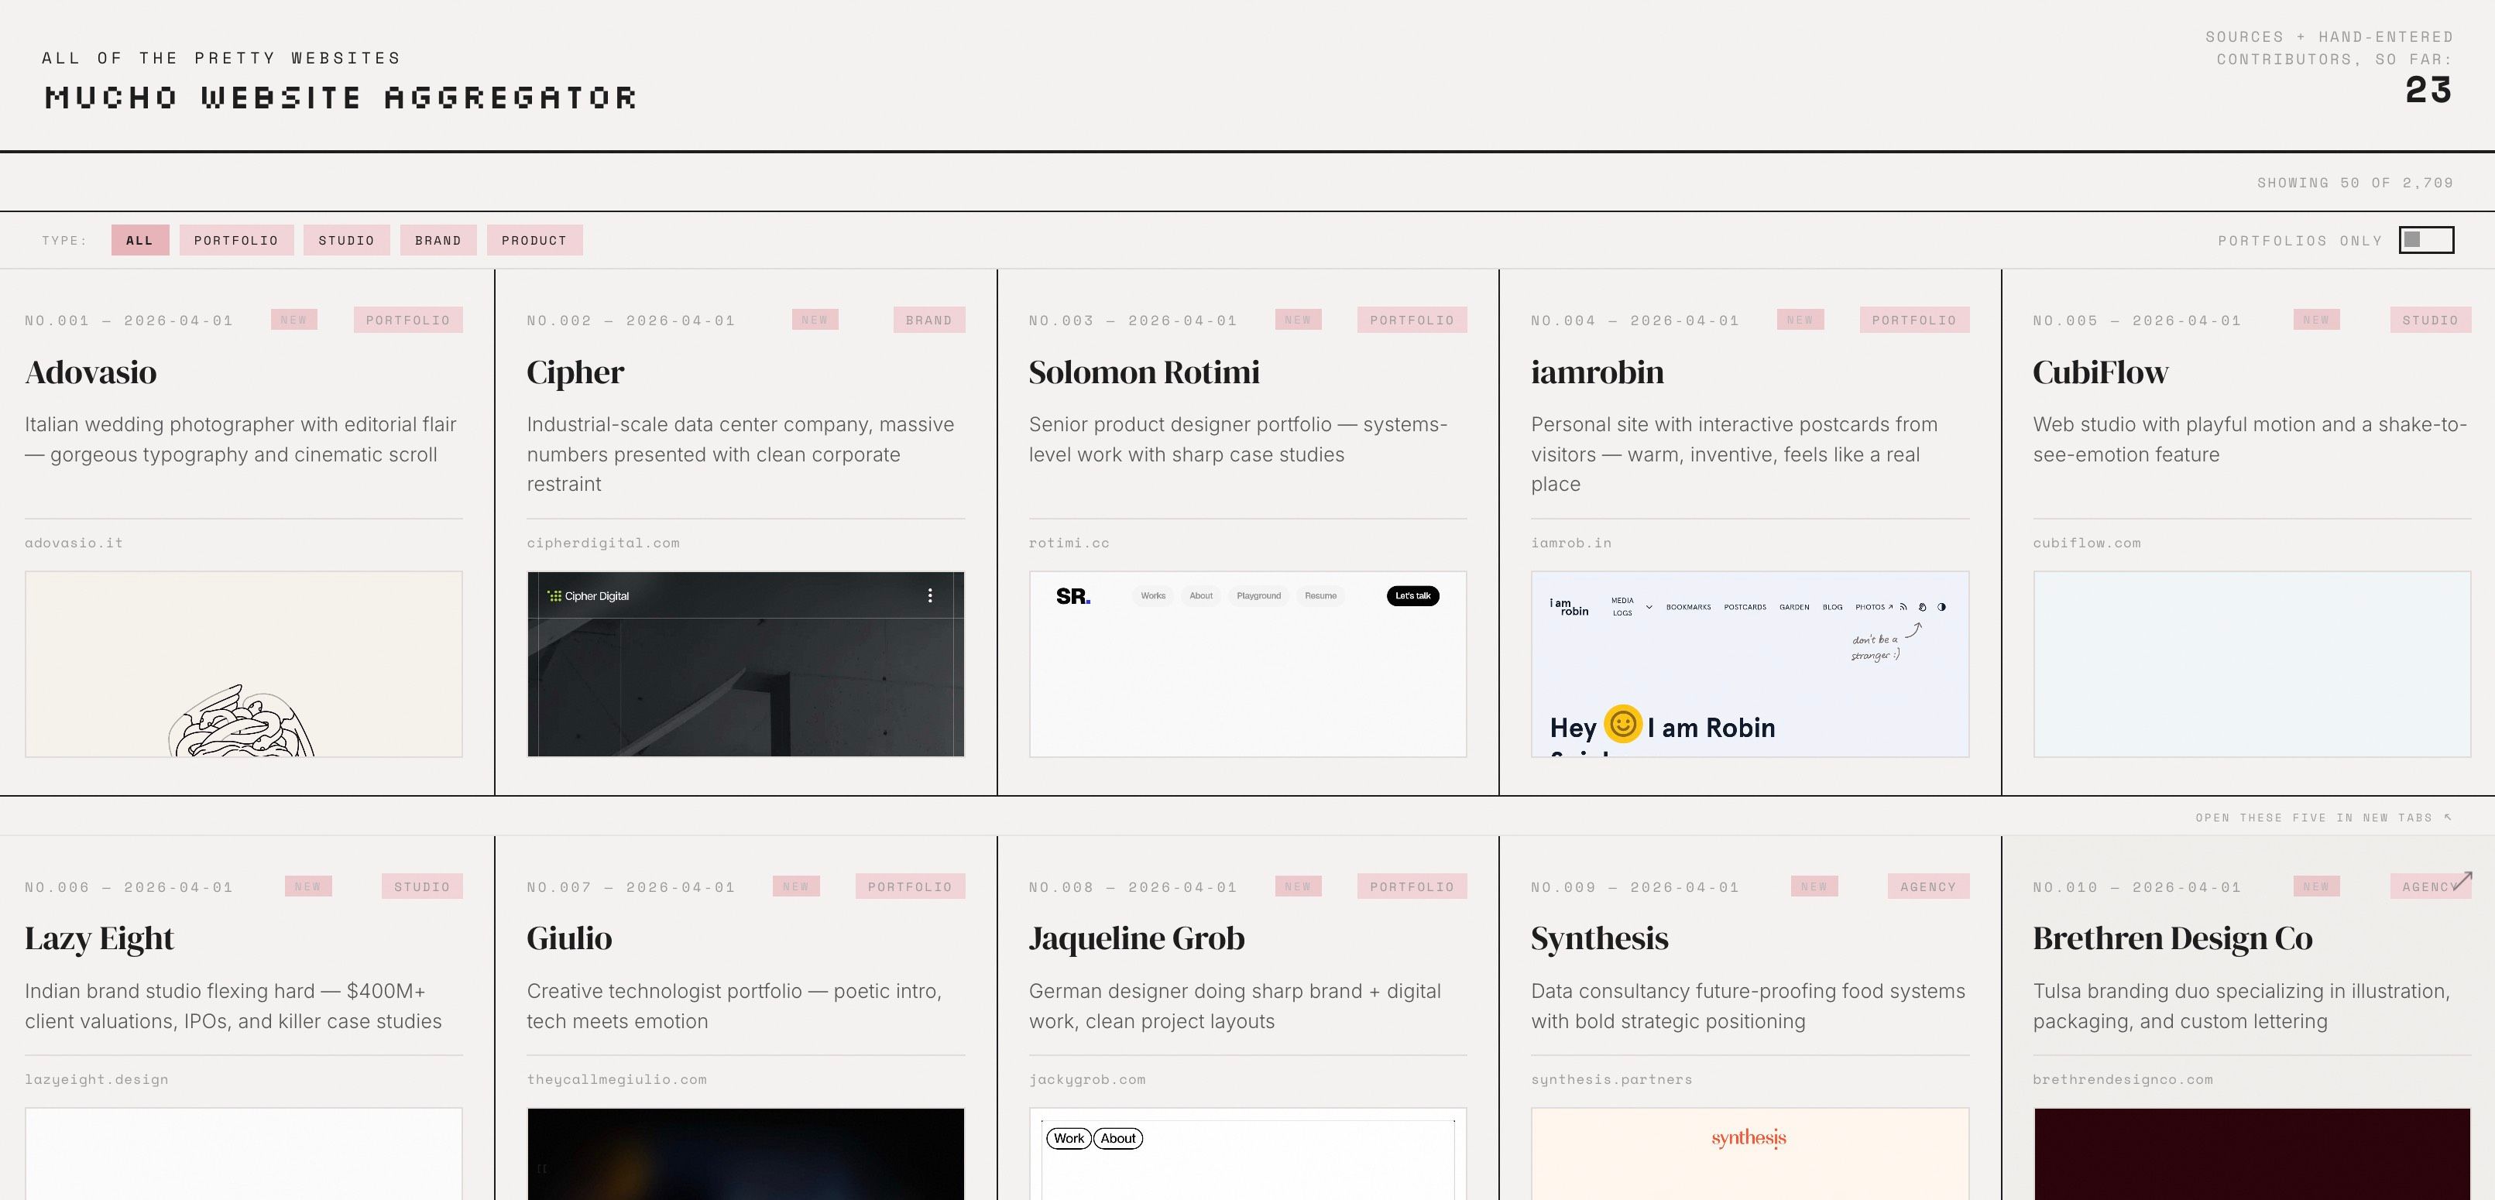Click the dark mode contrast icon on iamrobin's site
This screenshot has width=2495, height=1200.
[1943, 607]
